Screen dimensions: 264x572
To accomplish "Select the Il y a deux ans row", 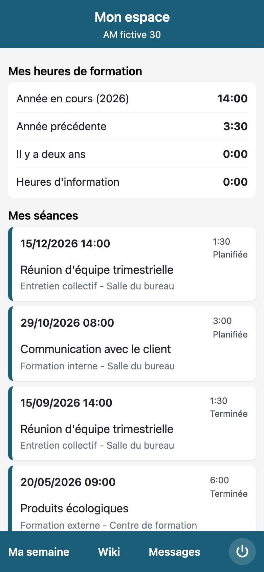I will (x=132, y=154).
